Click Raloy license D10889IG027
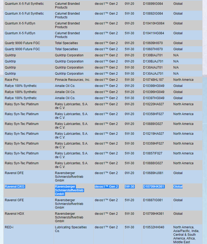This screenshot has height=244, width=207. click(153, 124)
